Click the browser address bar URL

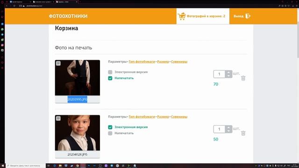(34, 6)
